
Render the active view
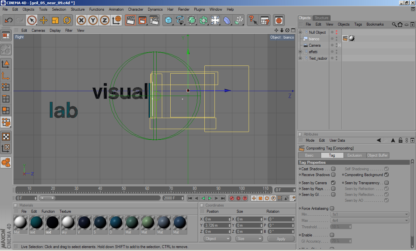(131, 20)
